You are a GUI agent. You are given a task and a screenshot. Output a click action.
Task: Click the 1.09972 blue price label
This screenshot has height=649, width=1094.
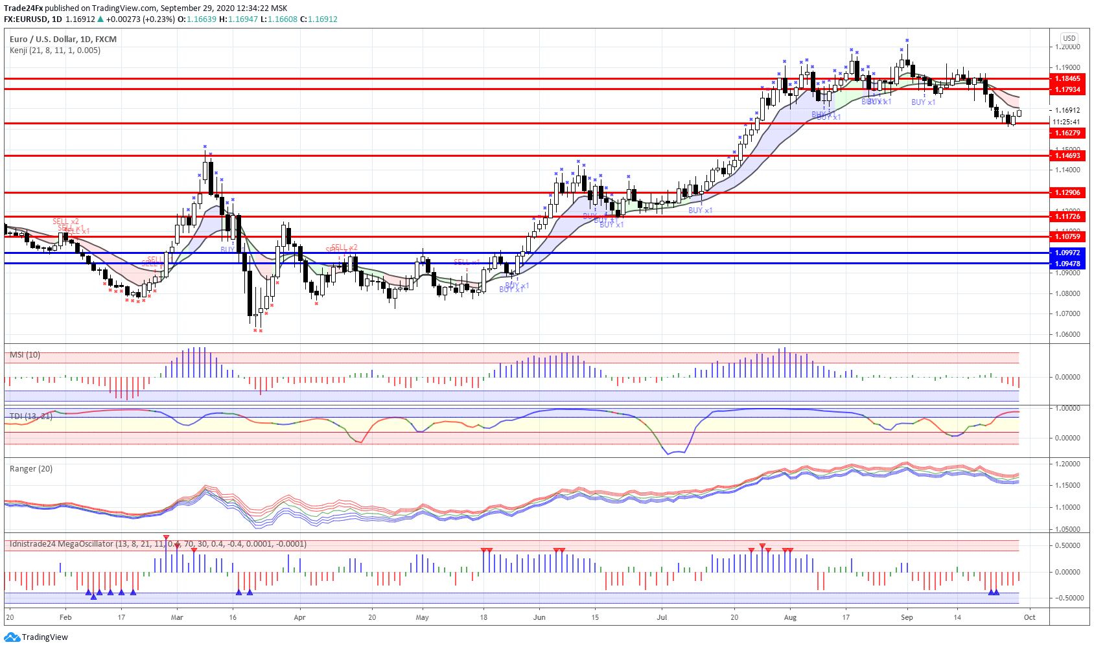[x=1068, y=253]
